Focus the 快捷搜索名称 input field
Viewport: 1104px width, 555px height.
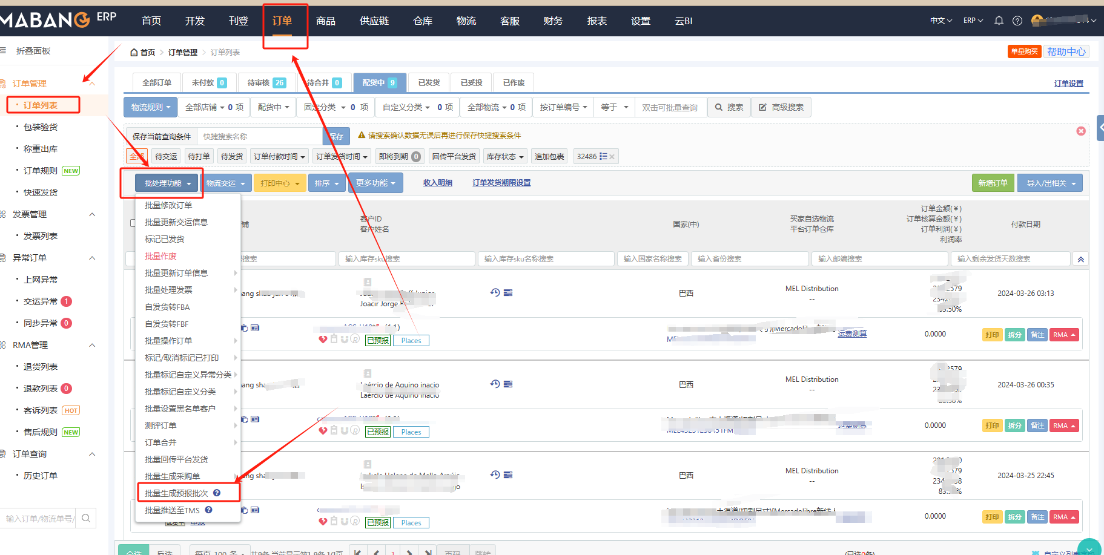(260, 136)
